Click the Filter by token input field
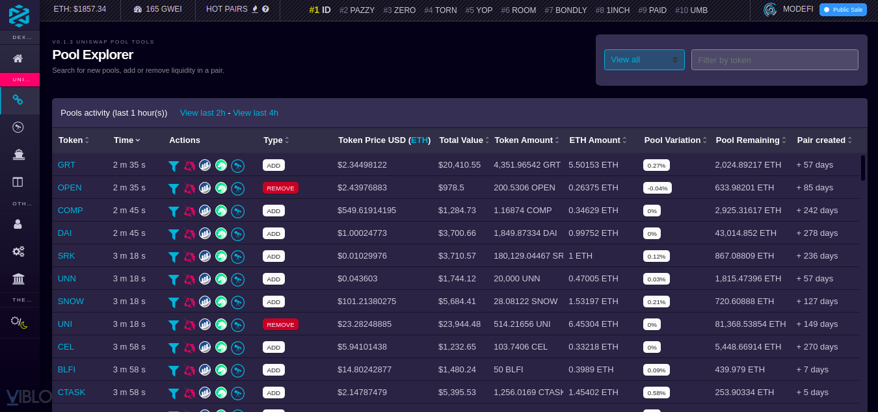 tap(775, 60)
